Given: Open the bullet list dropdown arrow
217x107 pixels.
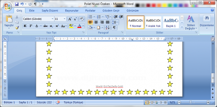Looking at the screenshot, I should [94, 17].
